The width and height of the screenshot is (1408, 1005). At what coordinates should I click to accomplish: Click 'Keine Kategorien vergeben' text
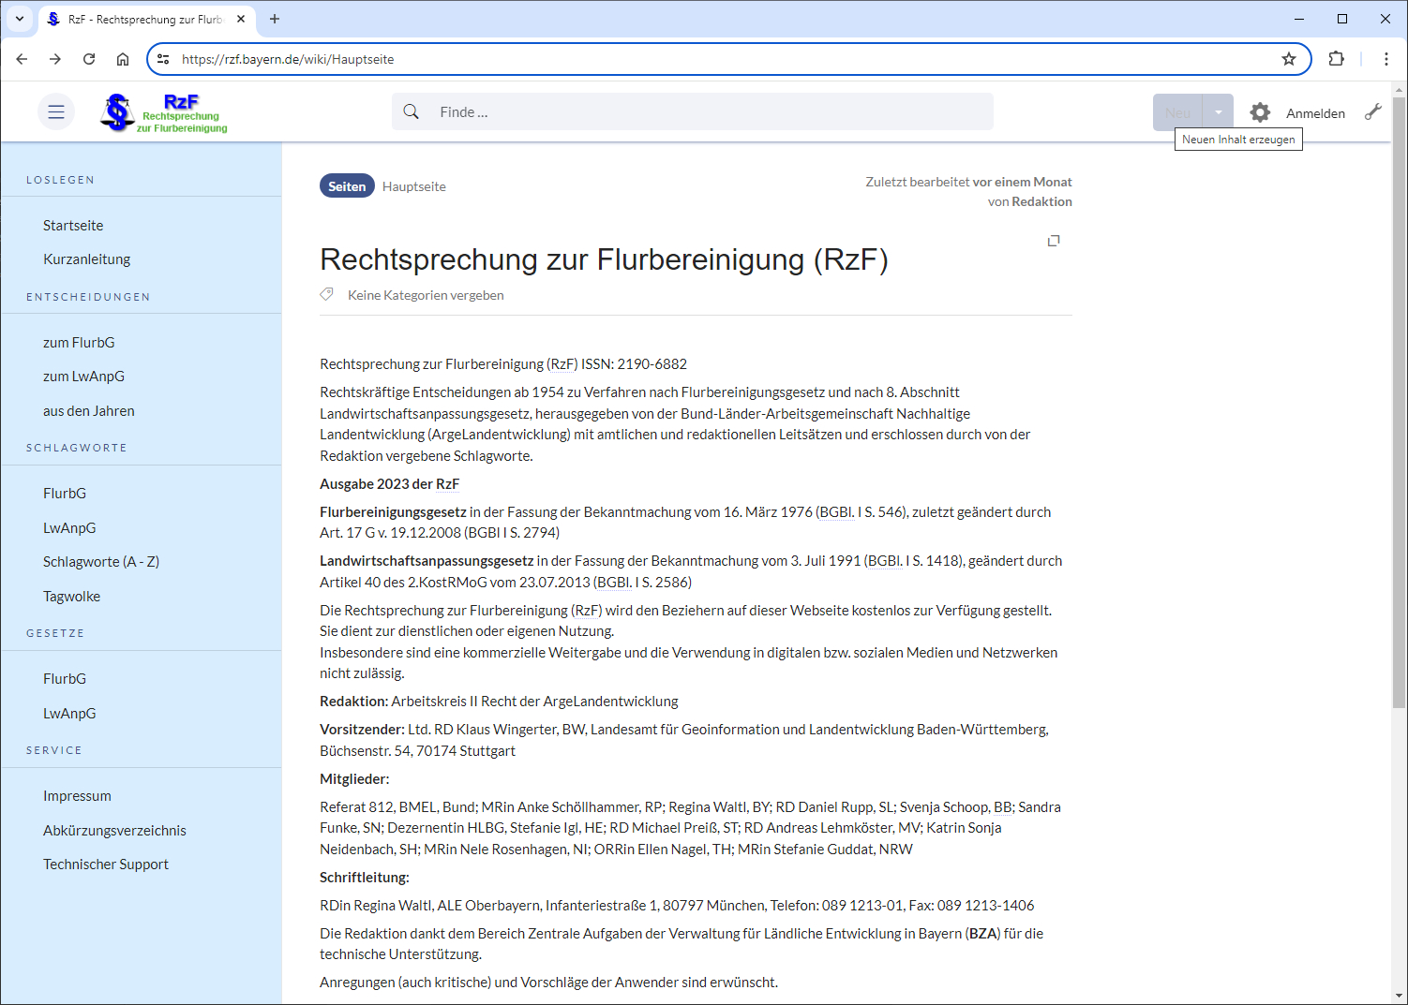click(426, 295)
